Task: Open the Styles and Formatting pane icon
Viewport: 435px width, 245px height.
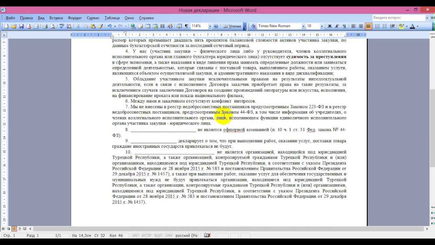Action: [253, 26]
